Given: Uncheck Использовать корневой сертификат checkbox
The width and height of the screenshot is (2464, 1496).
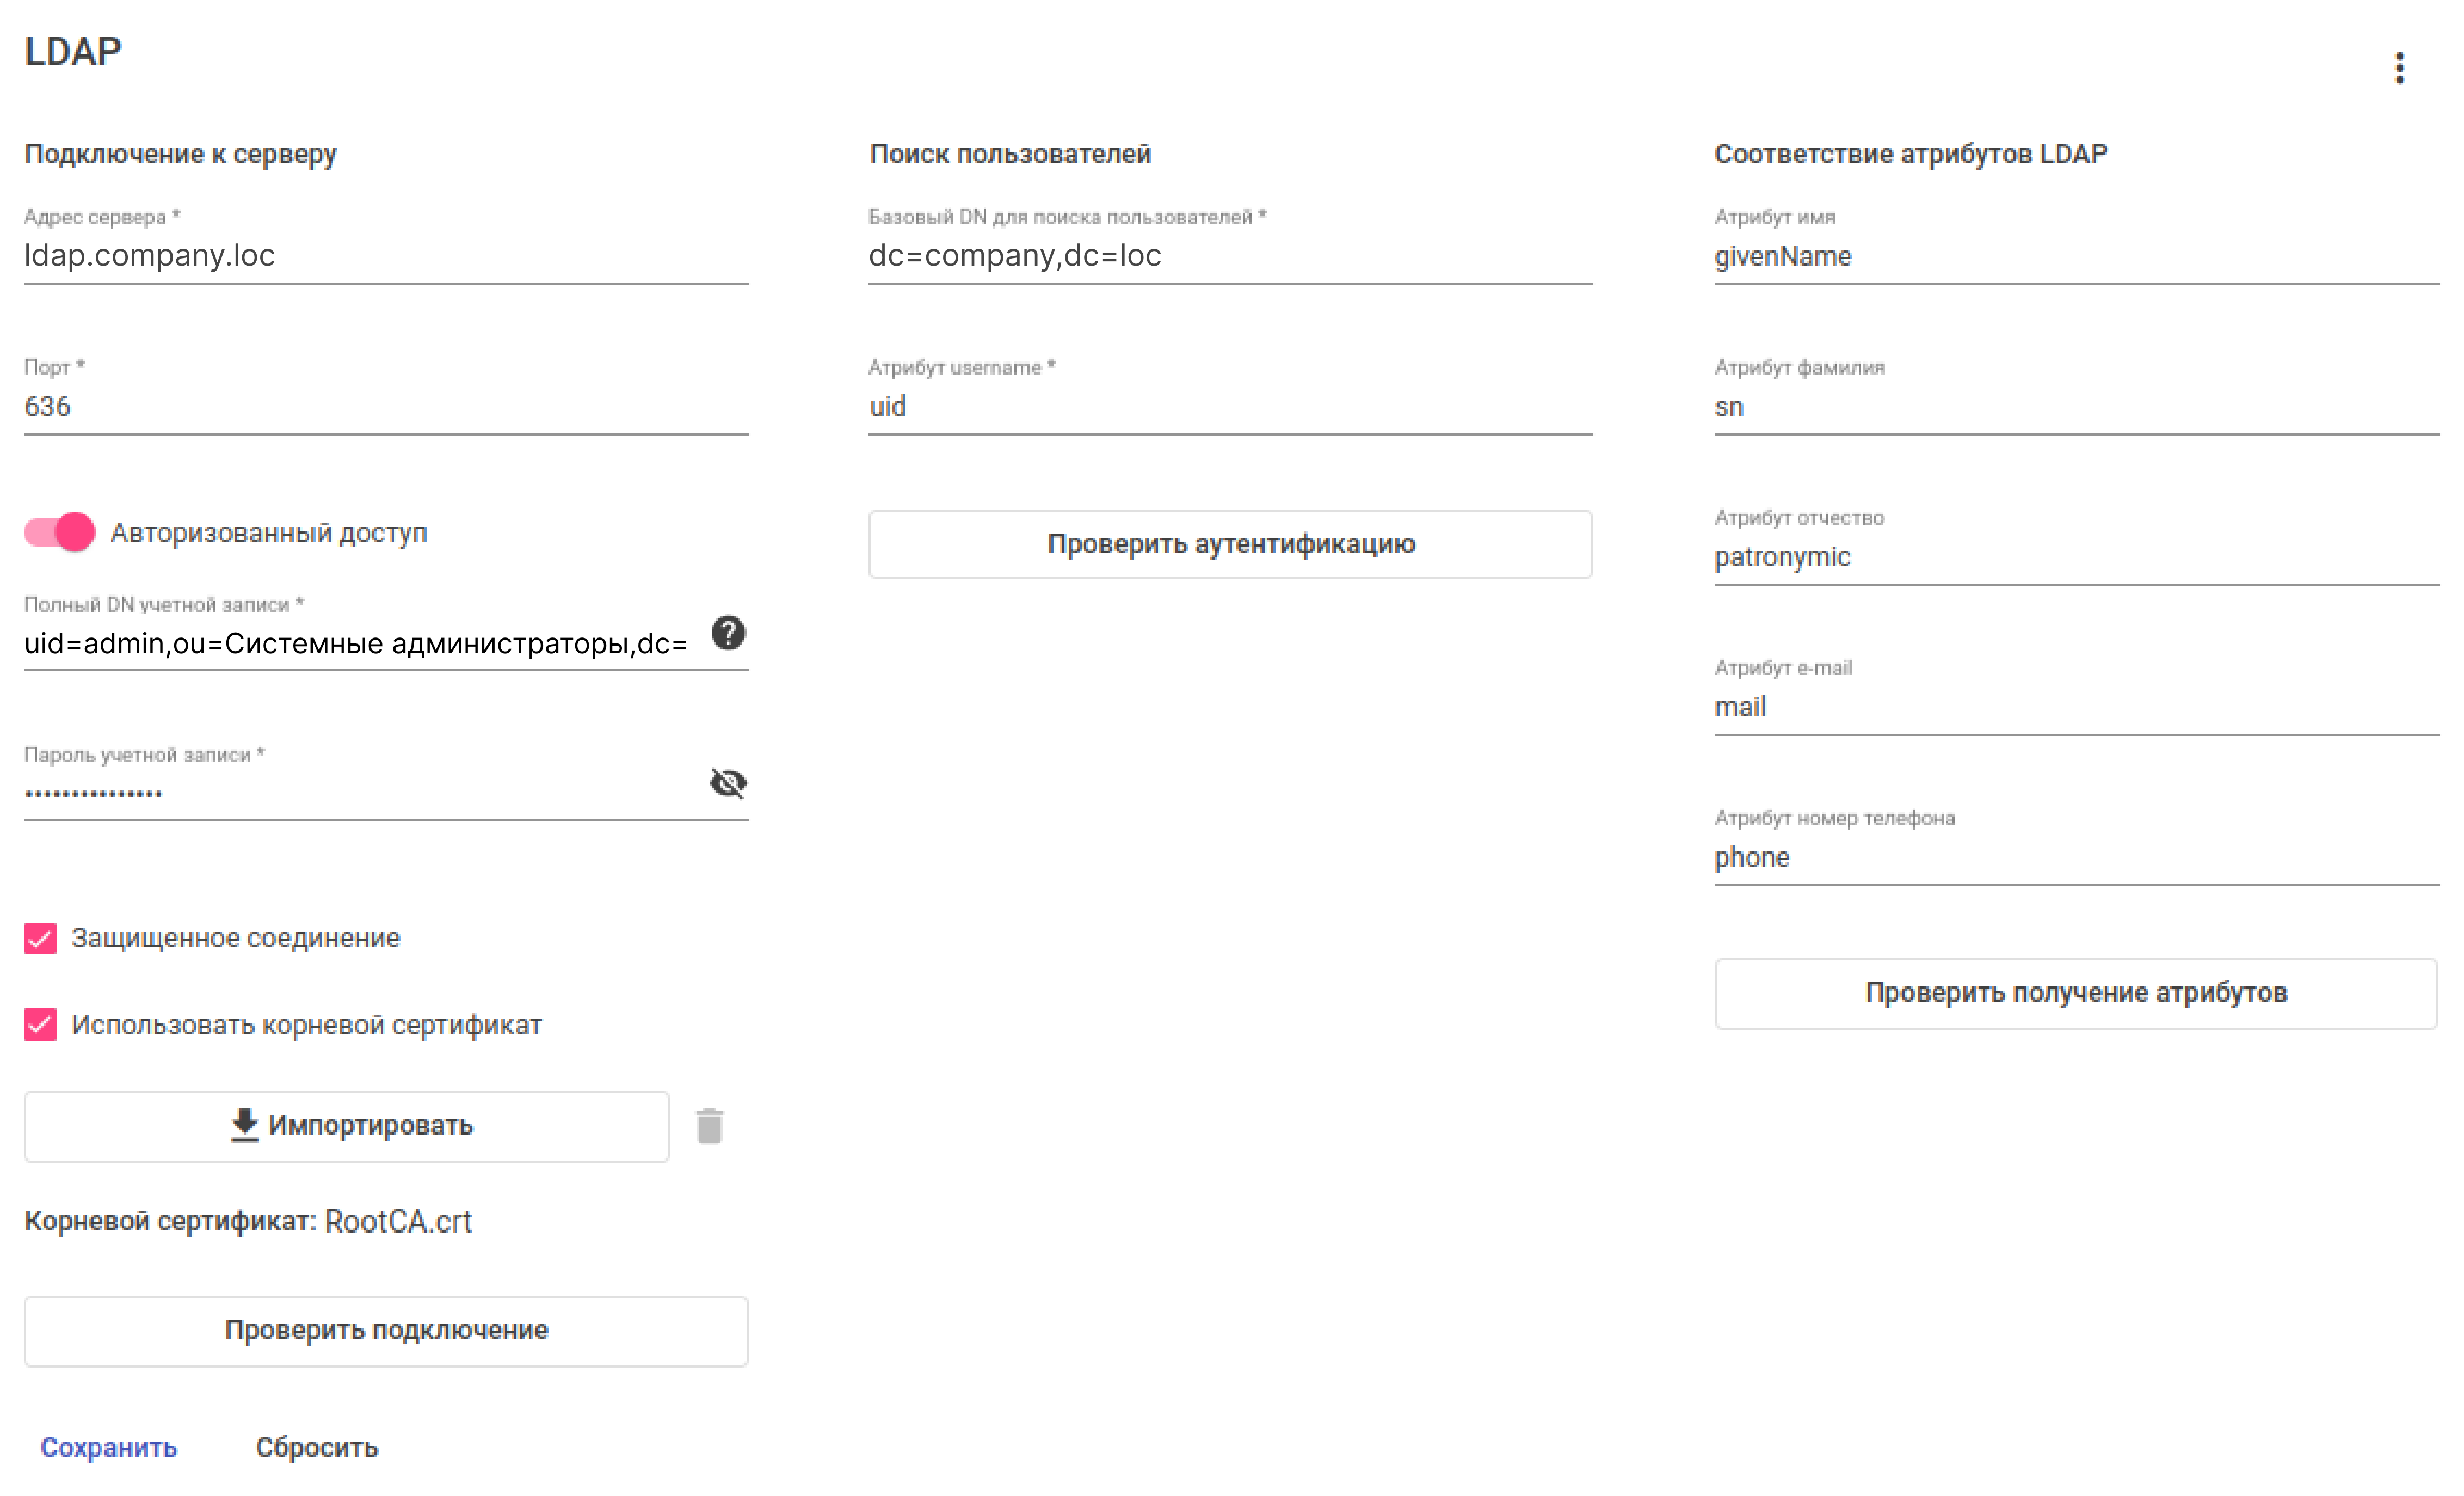Looking at the screenshot, I should [x=40, y=1025].
